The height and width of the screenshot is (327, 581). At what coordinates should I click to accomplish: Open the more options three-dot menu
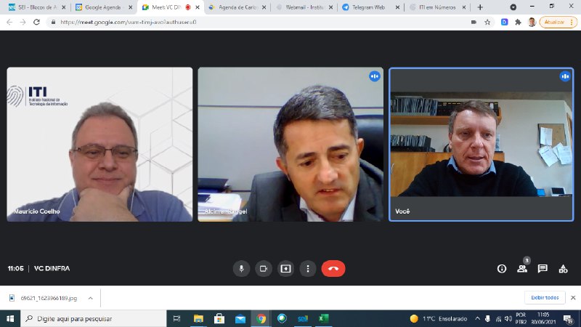(308, 268)
